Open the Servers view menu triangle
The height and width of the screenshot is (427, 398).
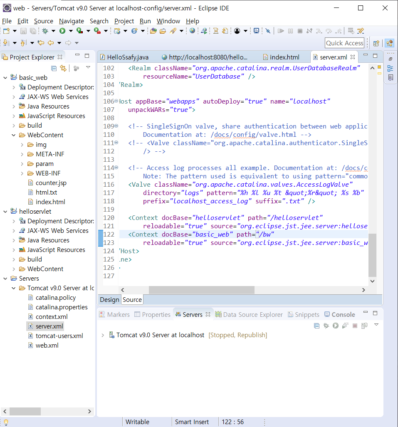point(376,325)
